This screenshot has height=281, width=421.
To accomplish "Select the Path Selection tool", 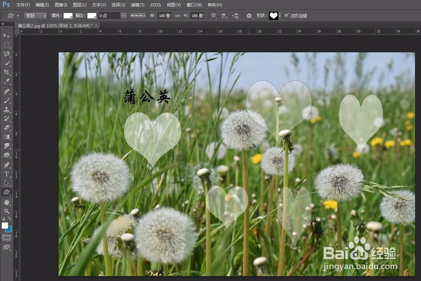I will tap(6, 183).
